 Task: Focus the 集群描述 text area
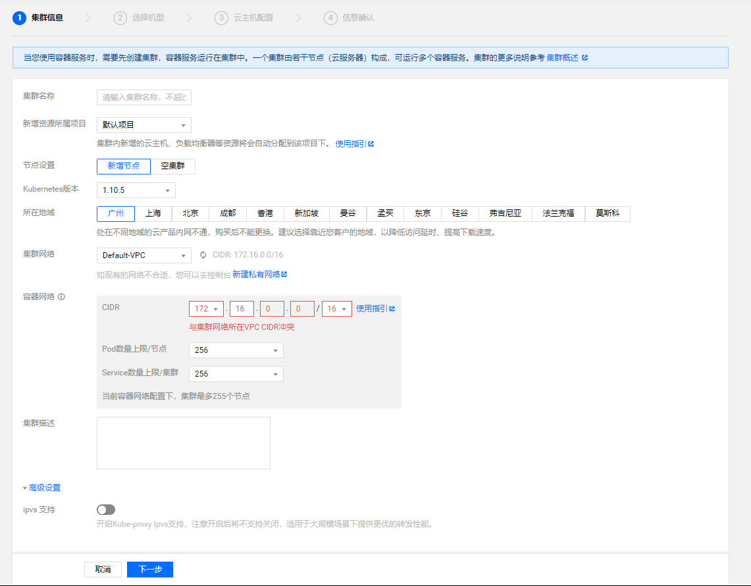coord(184,443)
